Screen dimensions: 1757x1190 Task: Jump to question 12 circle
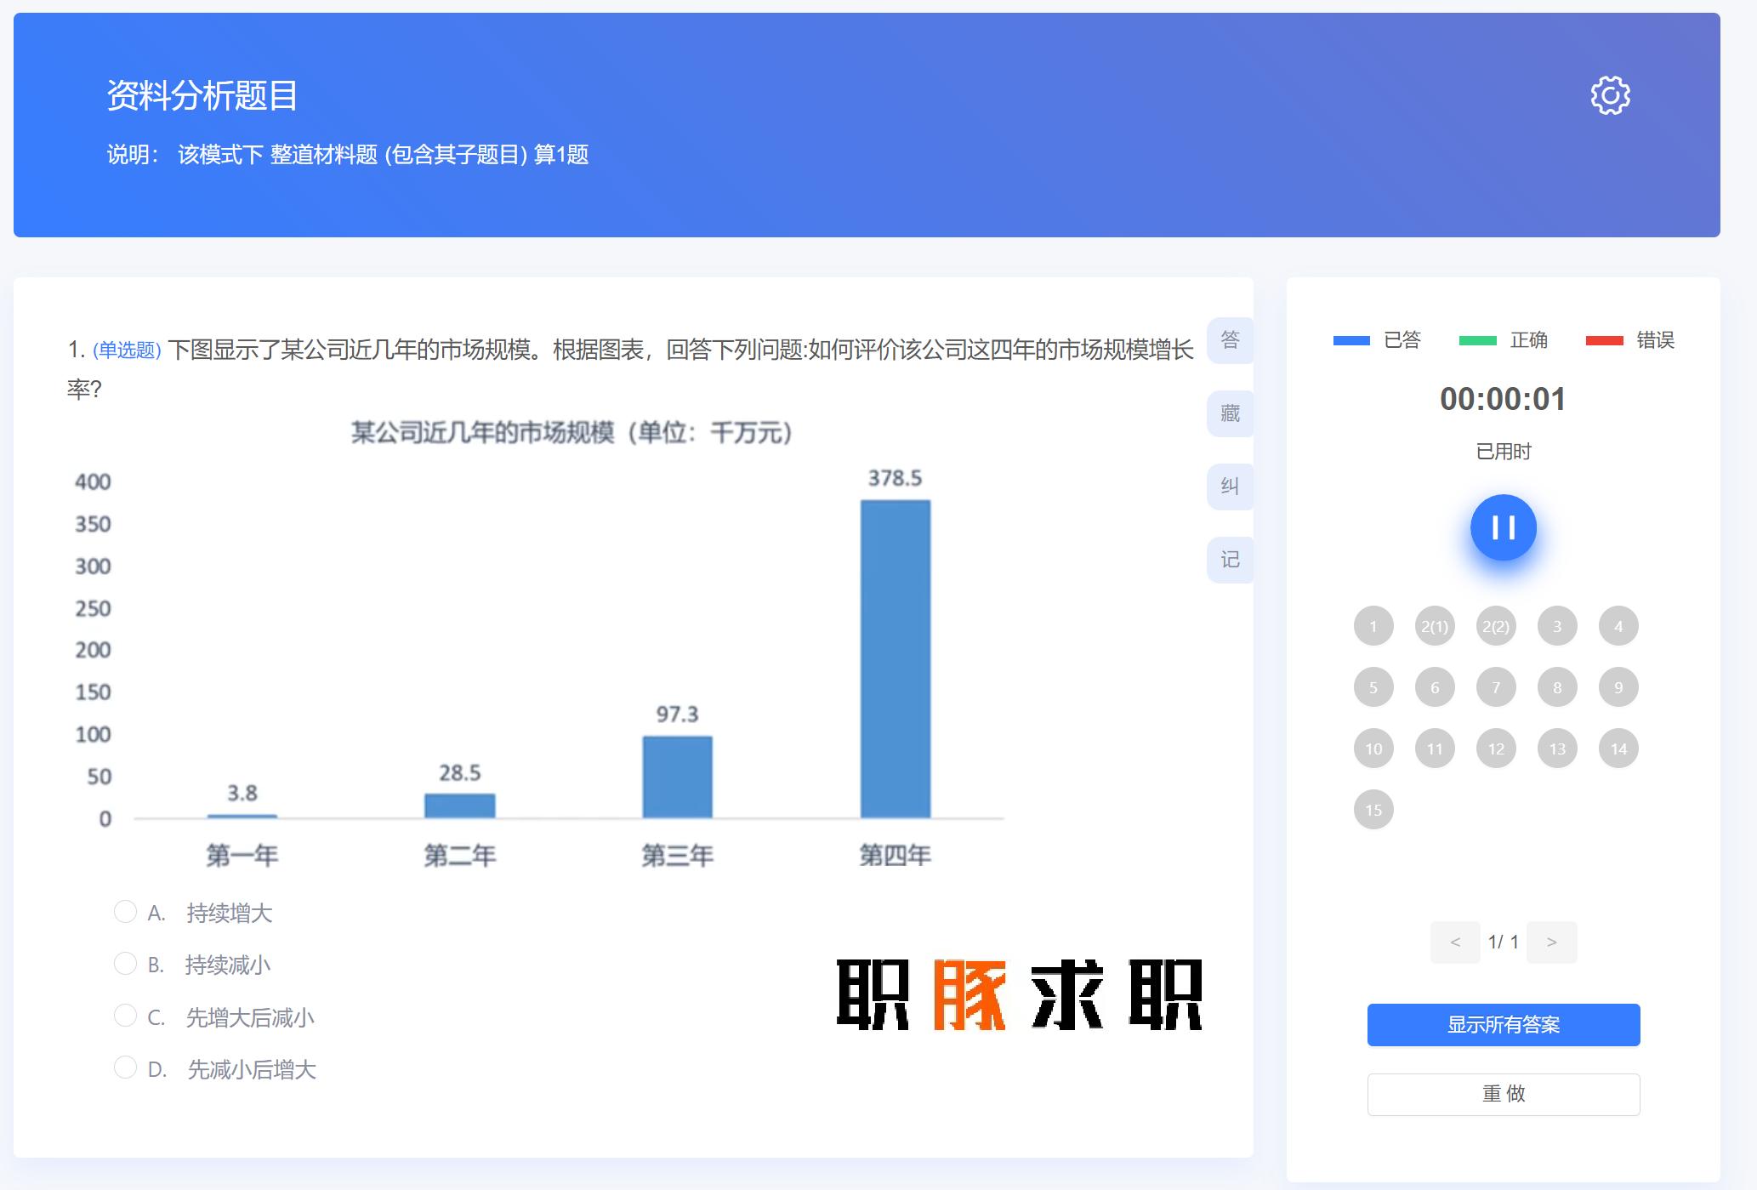point(1496,749)
